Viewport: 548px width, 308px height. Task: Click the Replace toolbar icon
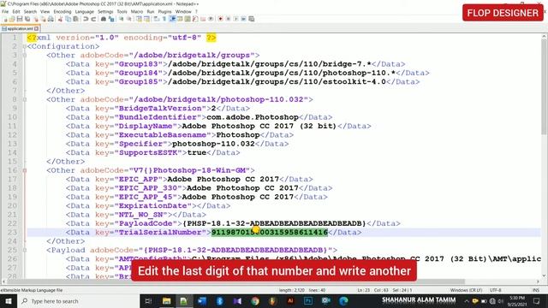pos(110,19)
